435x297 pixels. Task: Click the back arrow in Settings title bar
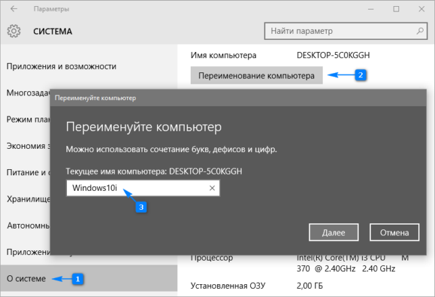14,9
